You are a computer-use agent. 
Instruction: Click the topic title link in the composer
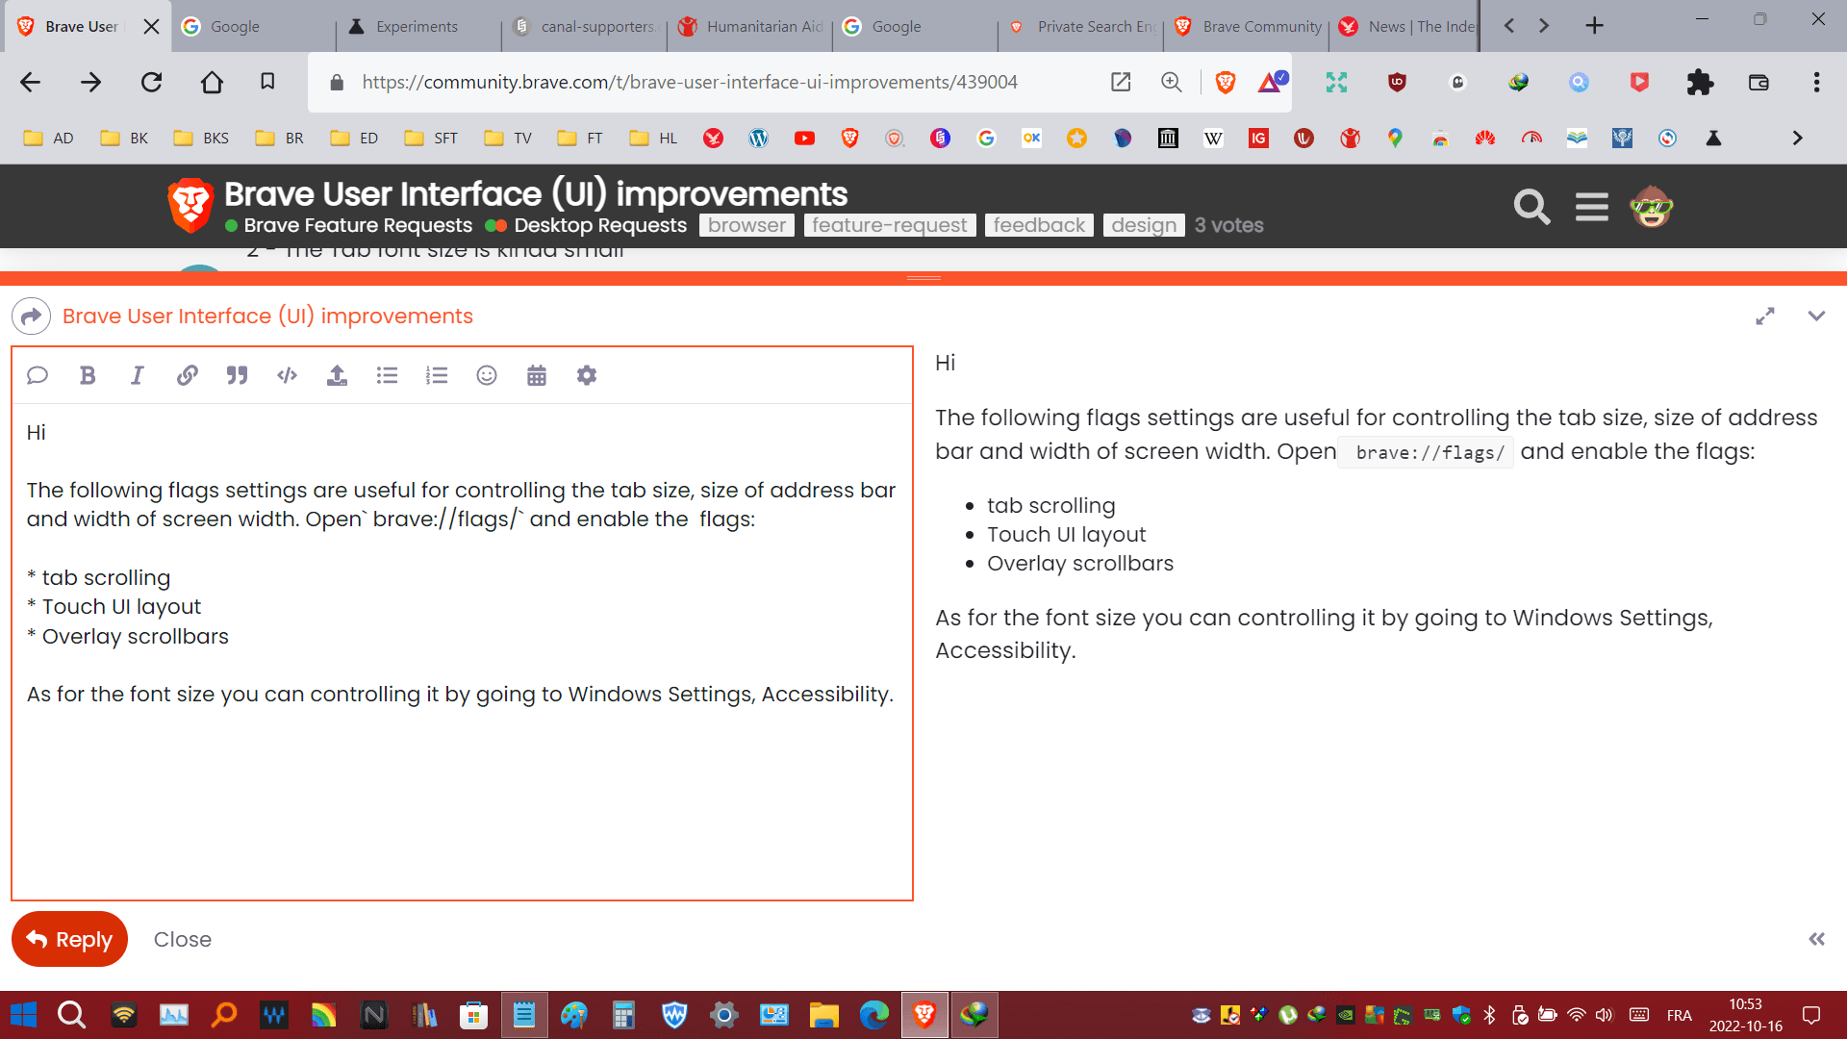pyautogui.click(x=267, y=316)
